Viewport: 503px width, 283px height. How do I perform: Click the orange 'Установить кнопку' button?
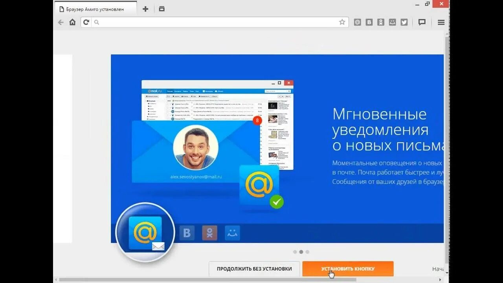click(x=348, y=269)
